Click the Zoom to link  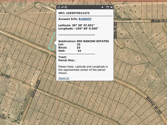(x=64, y=78)
